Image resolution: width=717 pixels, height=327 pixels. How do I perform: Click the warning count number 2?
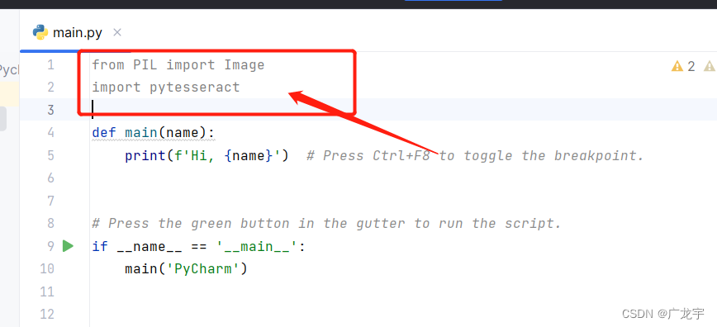point(691,67)
